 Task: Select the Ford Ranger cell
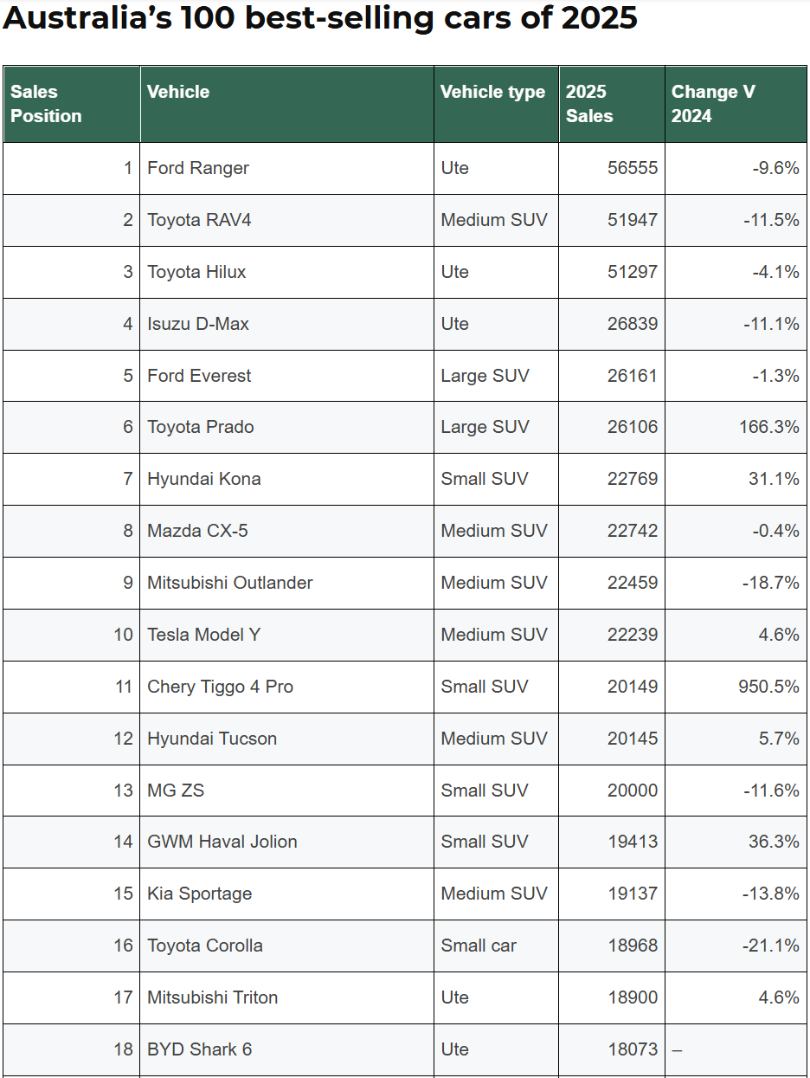198,168
